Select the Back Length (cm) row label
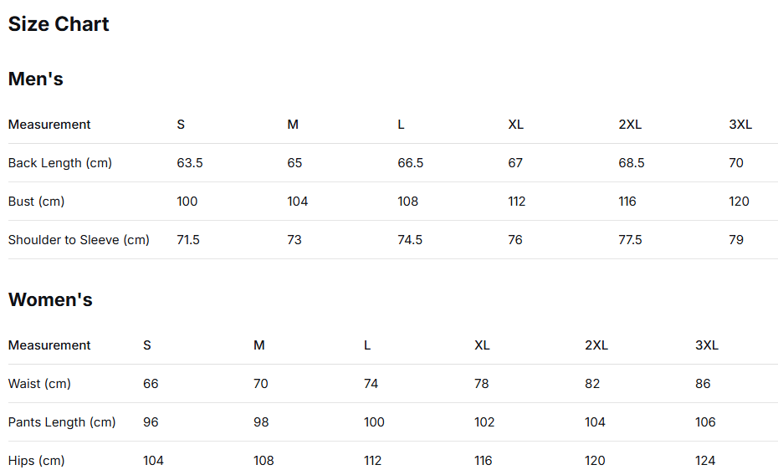Image resolution: width=778 pixels, height=475 pixels. [60, 163]
